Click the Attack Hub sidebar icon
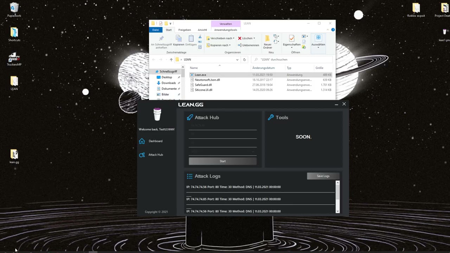The height and width of the screenshot is (253, 450). point(142,155)
